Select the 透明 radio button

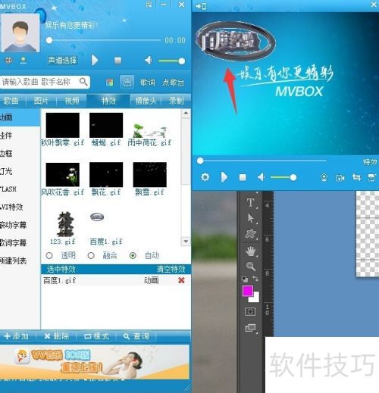49,256
